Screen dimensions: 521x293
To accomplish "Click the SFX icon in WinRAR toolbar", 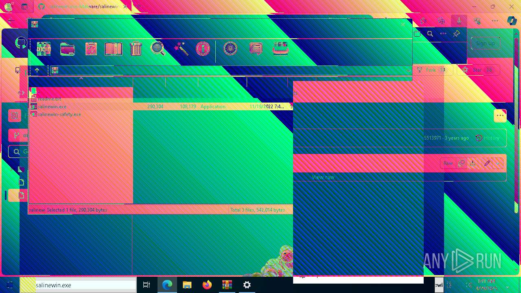I will pyautogui.click(x=281, y=49).
